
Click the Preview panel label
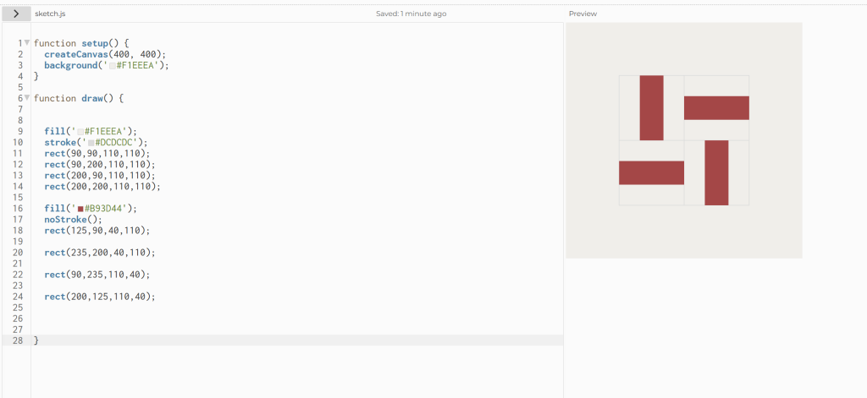pyautogui.click(x=583, y=14)
